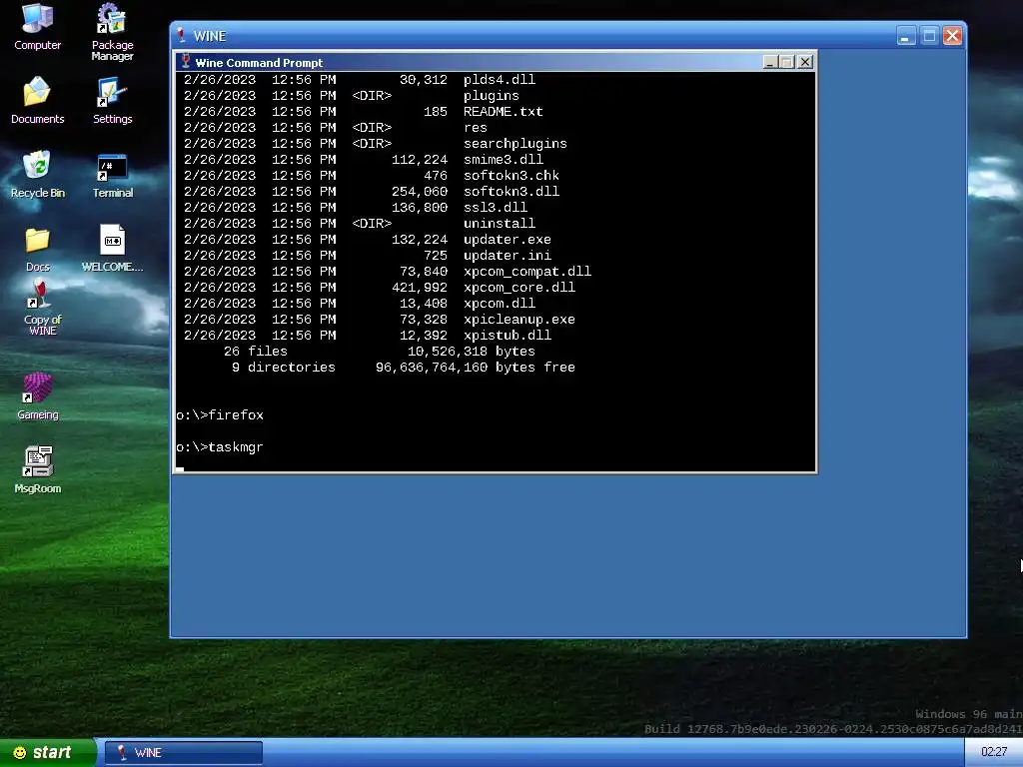This screenshot has height=767, width=1023.
Task: Click the README.txt listing entry
Action: [x=504, y=112]
